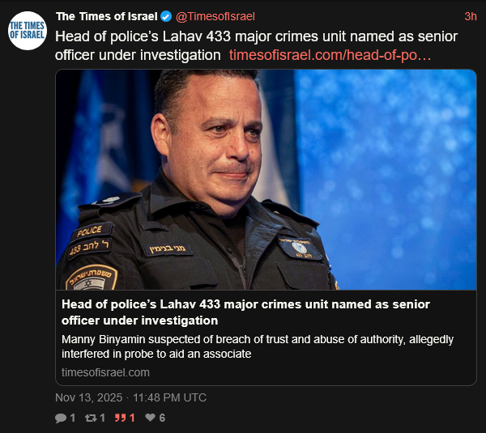Screen dimensions: 486x433
Task: Click the "Nov 13, 2025" date
Action: (90, 397)
